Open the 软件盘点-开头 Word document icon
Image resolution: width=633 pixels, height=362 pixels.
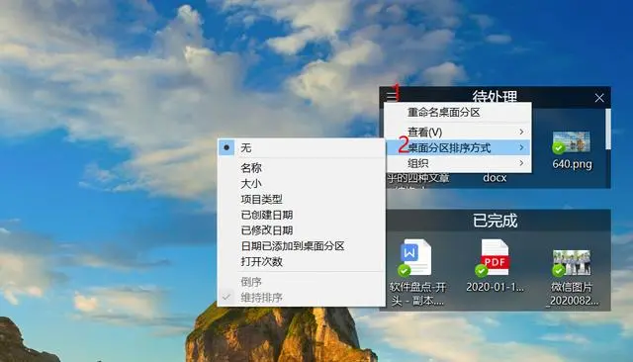[x=415, y=257]
